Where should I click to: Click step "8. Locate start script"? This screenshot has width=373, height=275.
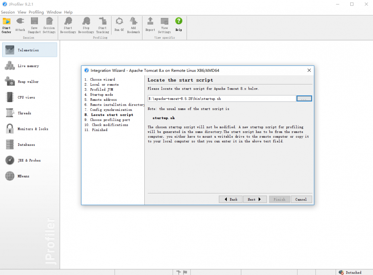click(109, 115)
